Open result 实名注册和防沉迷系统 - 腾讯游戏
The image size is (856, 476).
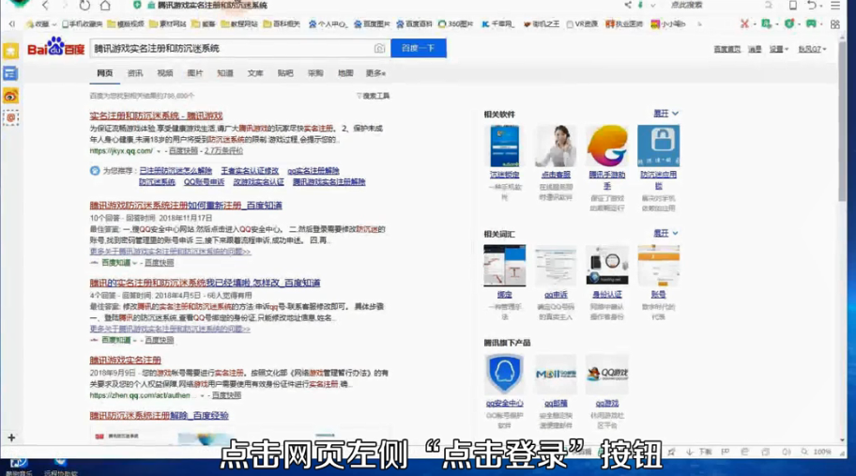point(156,115)
